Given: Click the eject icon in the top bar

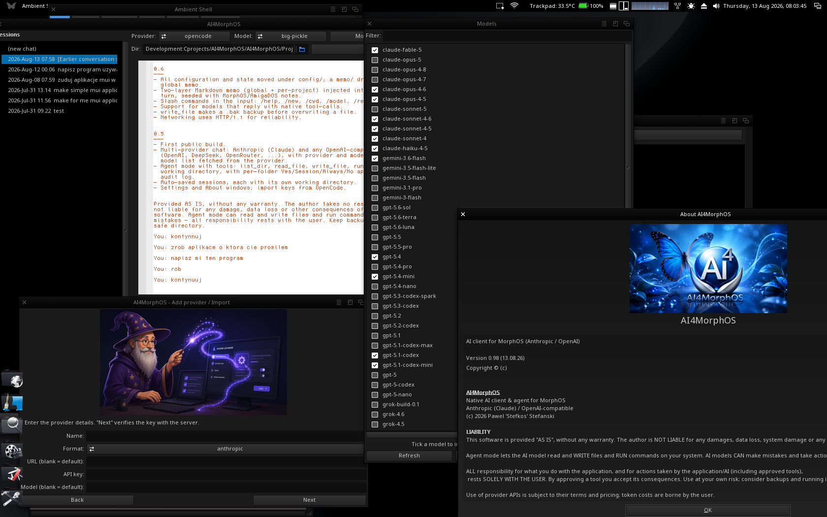Looking at the screenshot, I should (704, 6).
